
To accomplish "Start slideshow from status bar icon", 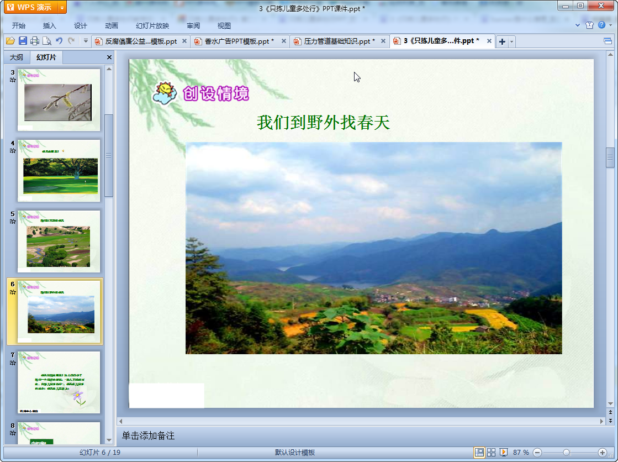I will (503, 452).
